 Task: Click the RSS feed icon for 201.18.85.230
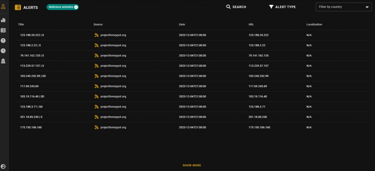tap(96, 117)
